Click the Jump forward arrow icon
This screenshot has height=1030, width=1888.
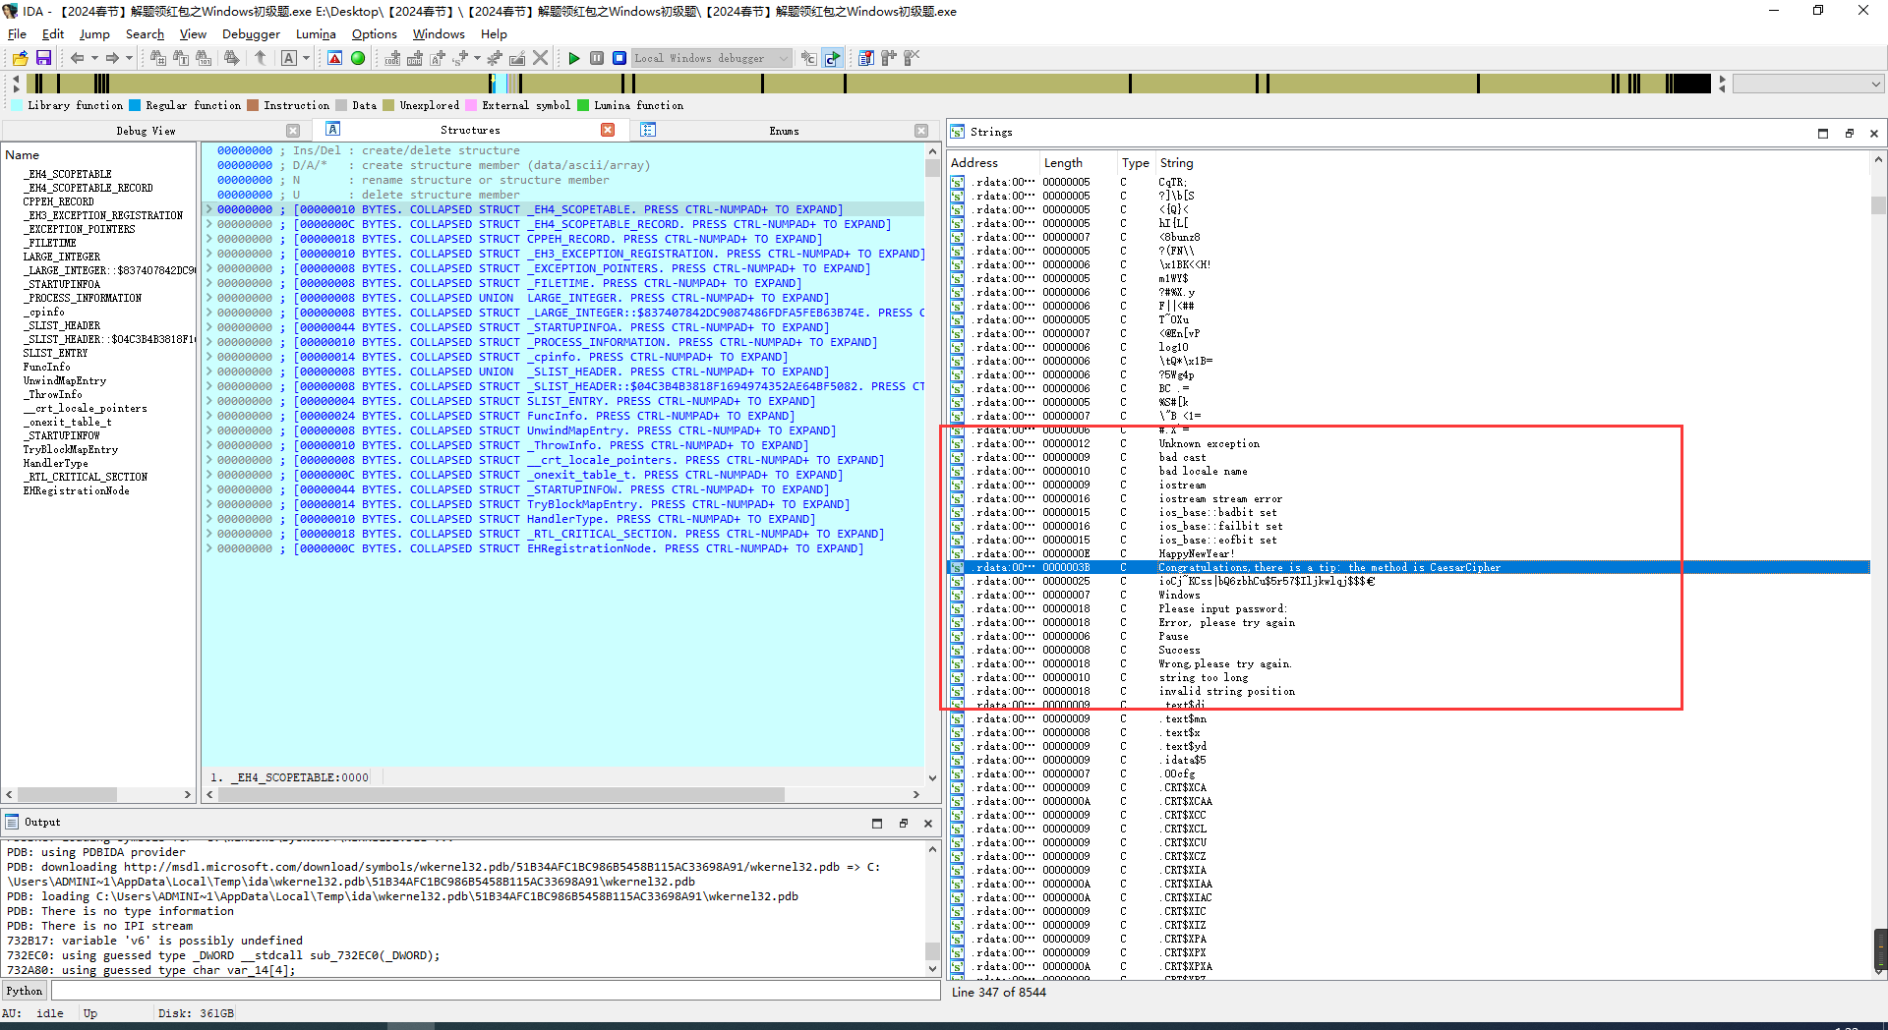[x=112, y=58]
